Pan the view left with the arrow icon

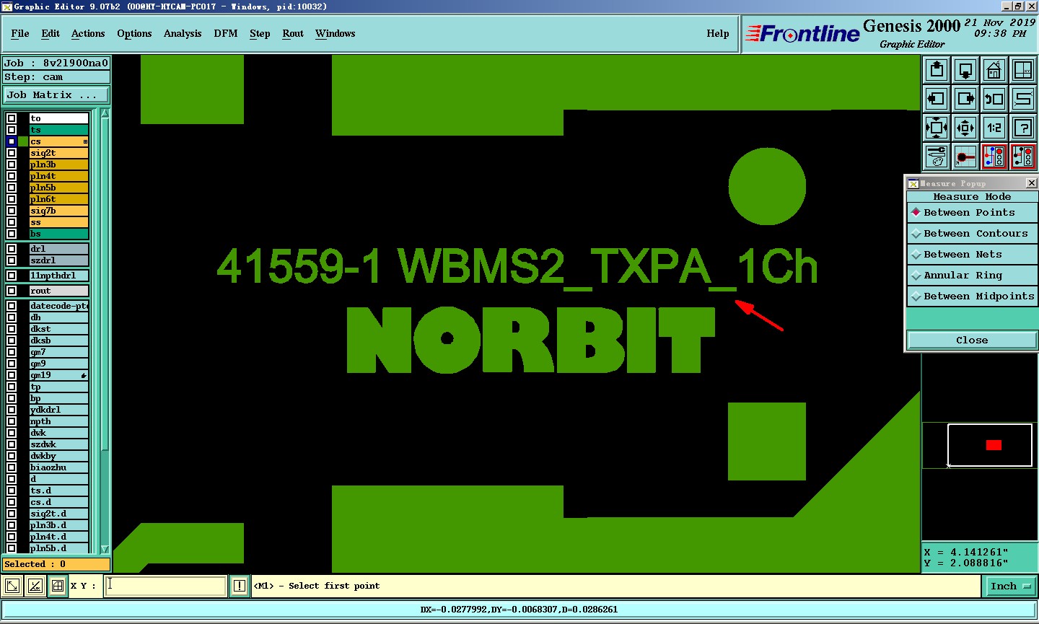tap(937, 99)
